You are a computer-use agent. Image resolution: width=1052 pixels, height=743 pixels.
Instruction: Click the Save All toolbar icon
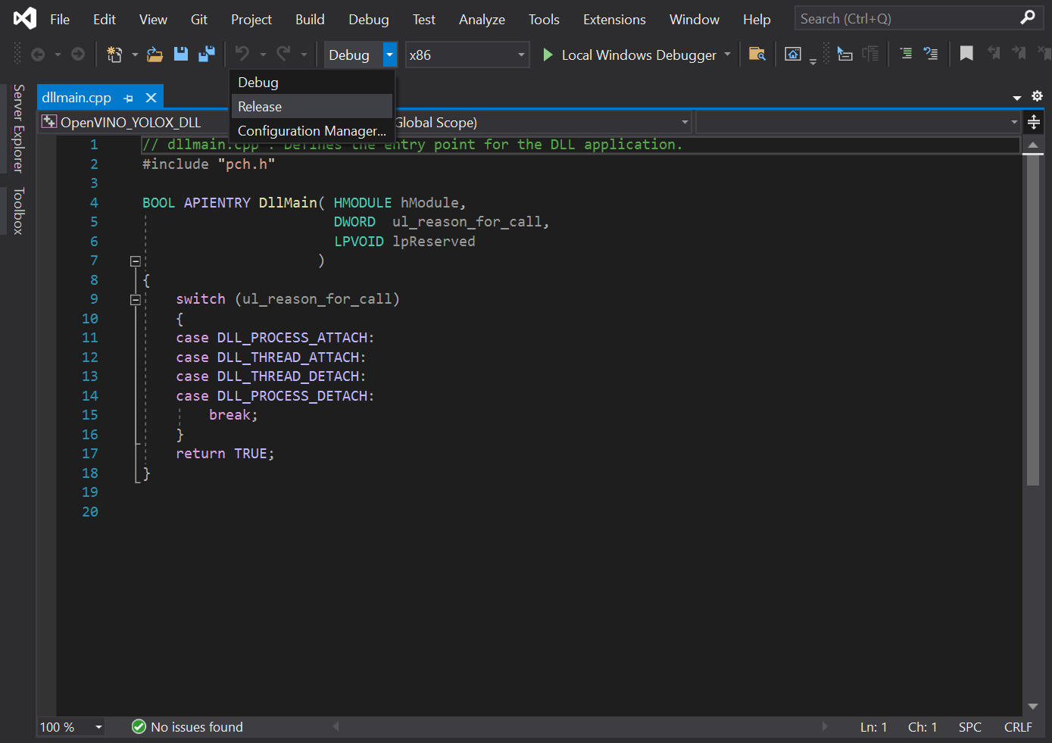[206, 55]
